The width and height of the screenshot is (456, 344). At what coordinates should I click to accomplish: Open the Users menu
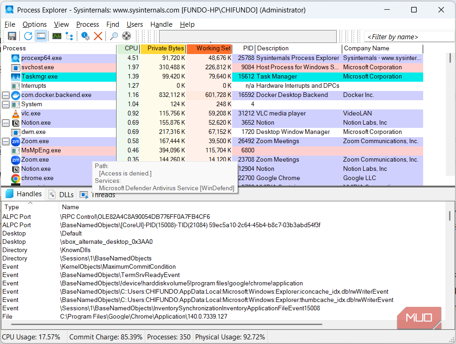point(135,24)
